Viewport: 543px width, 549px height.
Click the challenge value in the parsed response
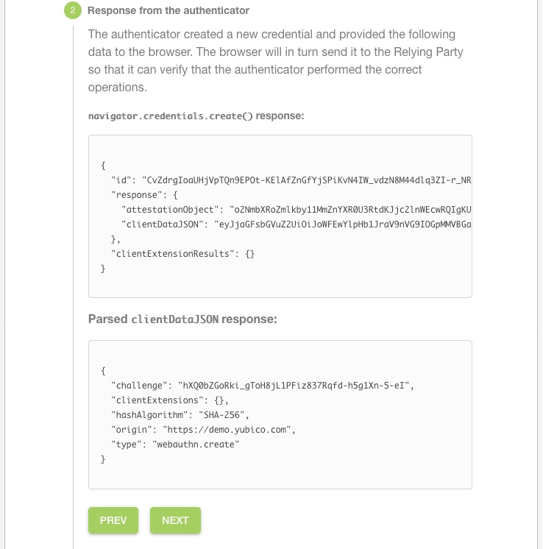pos(297,385)
